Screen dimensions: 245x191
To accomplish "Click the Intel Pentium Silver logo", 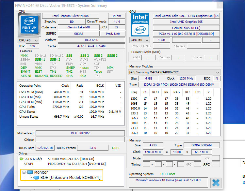I will [x=29, y=25].
